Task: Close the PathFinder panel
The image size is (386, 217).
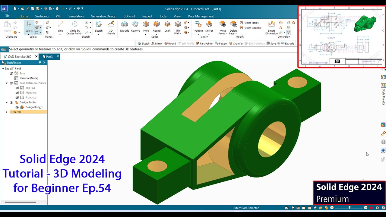Action: point(44,62)
